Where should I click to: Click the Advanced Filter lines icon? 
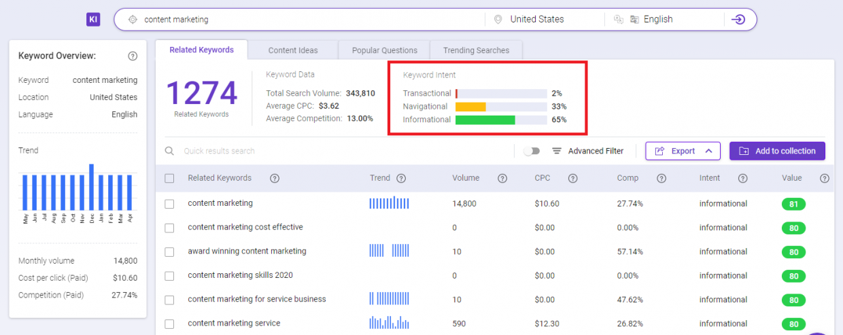[x=556, y=151]
